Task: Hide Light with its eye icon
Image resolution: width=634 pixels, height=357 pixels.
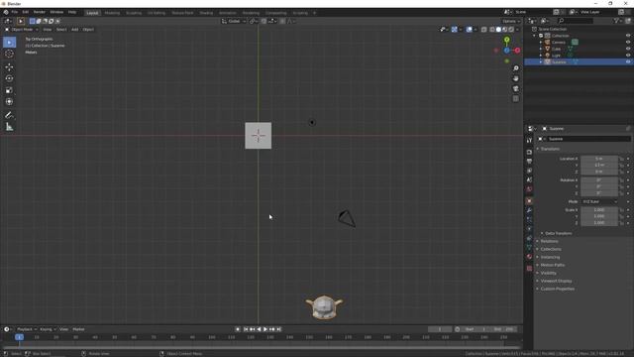Action: tap(628, 56)
